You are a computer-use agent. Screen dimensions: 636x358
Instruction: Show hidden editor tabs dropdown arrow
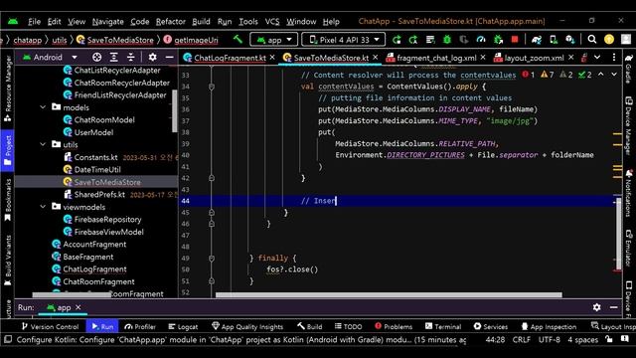click(597, 58)
